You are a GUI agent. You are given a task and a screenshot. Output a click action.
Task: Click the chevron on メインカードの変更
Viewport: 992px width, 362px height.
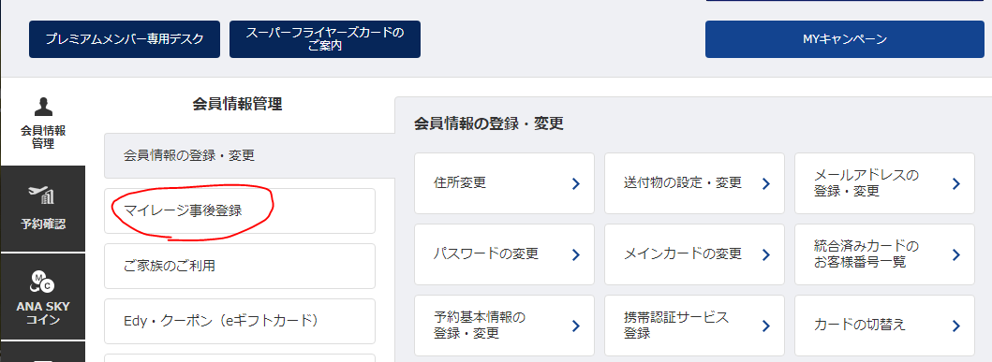[766, 254]
